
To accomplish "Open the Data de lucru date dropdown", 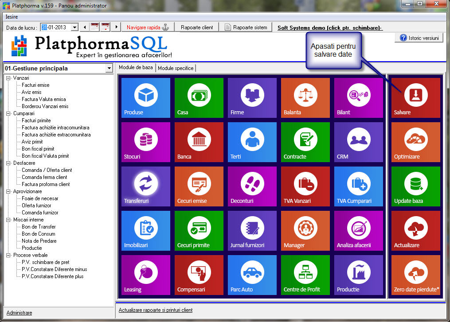I will [x=74, y=27].
